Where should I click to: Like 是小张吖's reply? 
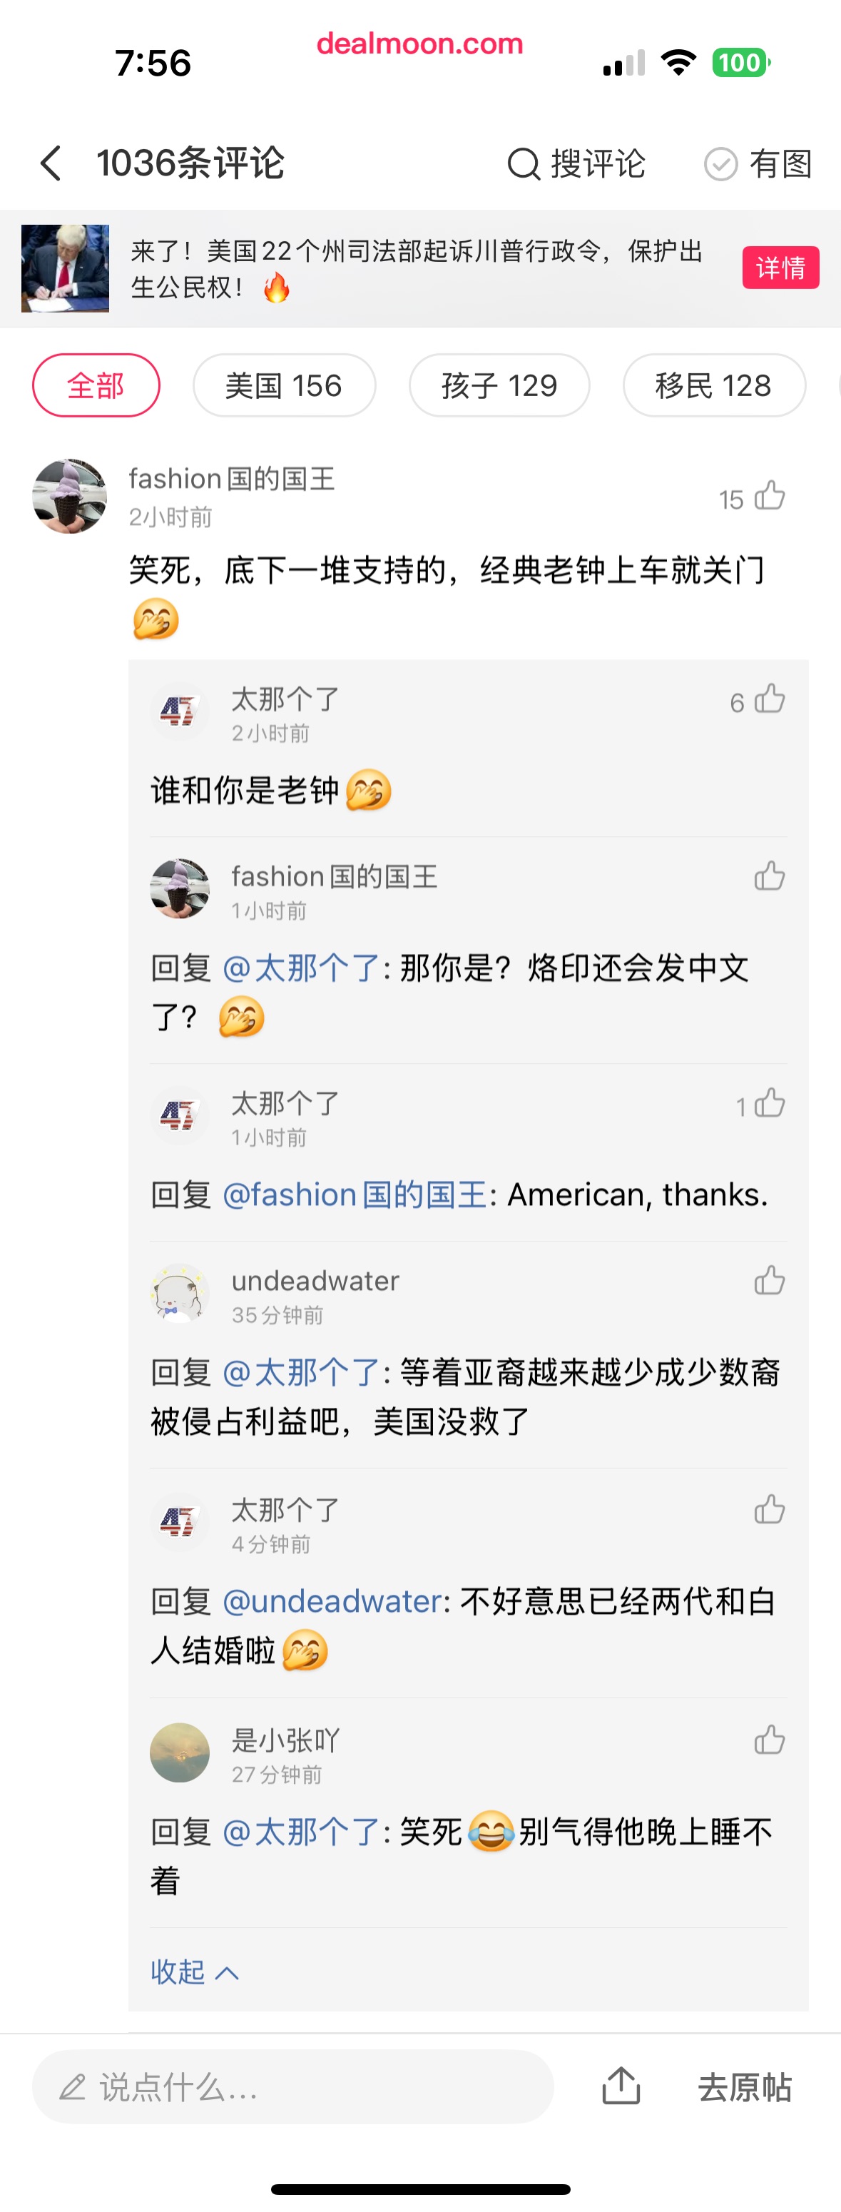coord(769,1740)
